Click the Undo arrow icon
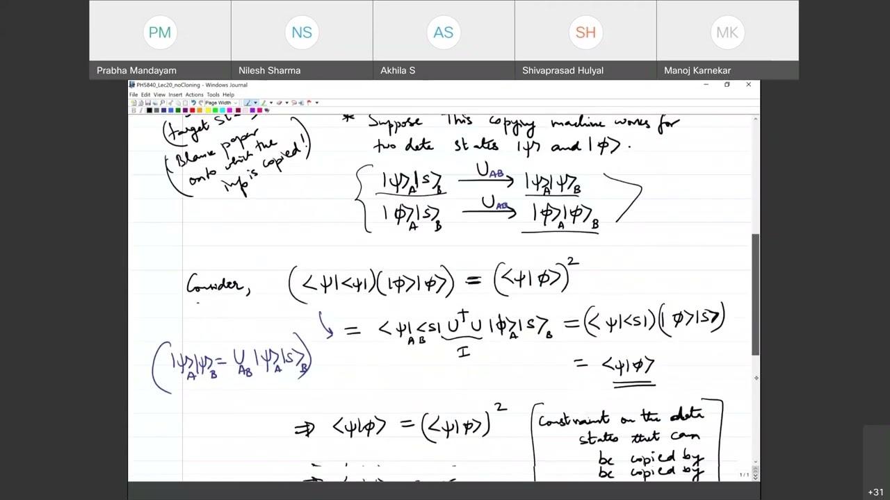Screen dimensions: 890x500 [193, 103]
